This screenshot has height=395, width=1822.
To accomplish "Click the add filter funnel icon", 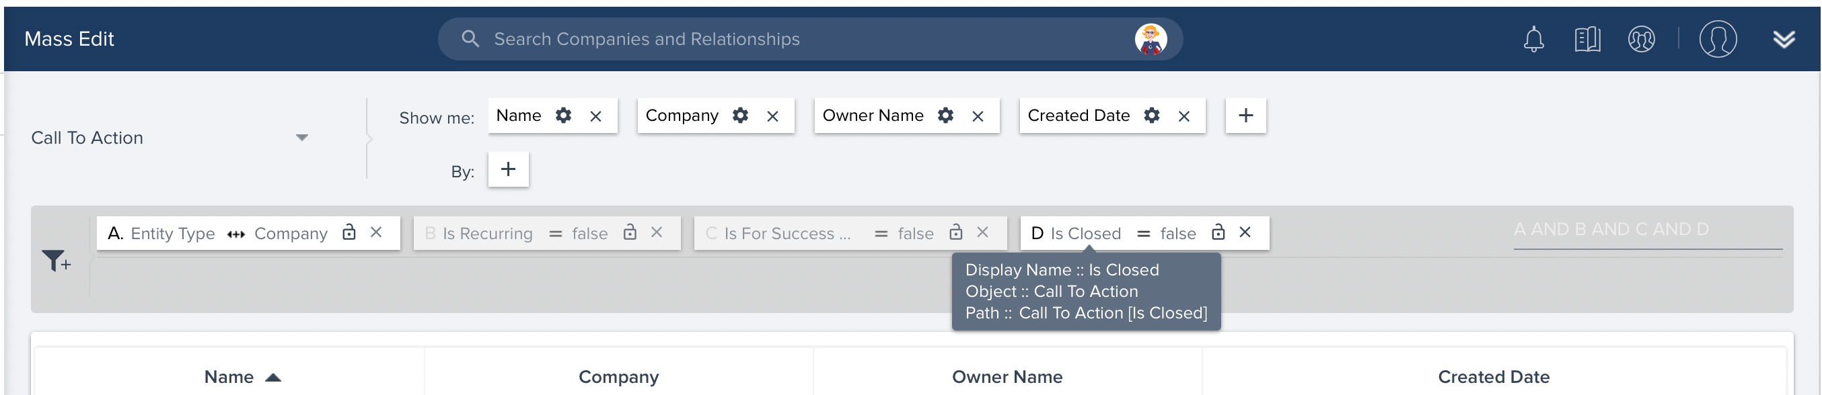I will pyautogui.click(x=56, y=261).
